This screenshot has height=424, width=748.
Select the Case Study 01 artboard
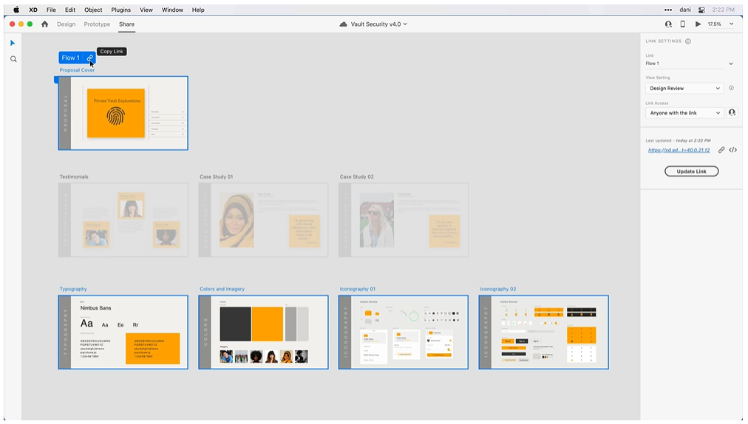tap(263, 220)
